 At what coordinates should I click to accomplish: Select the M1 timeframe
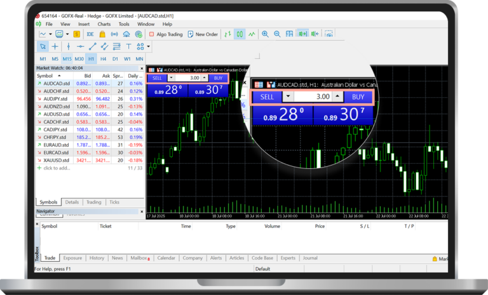[43, 59]
